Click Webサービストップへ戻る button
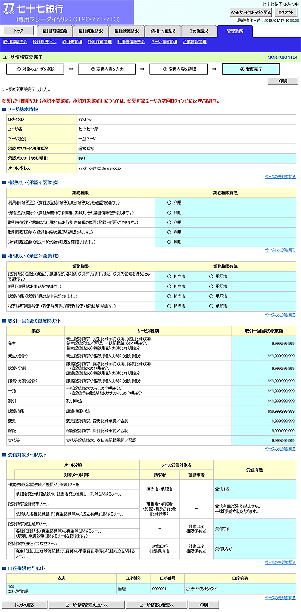This screenshot has height=612, width=301. pos(251,12)
